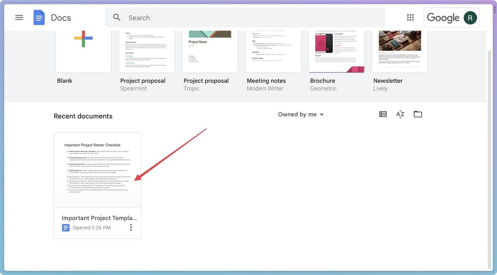Open the Google apps grid
The height and width of the screenshot is (275, 497).
(410, 18)
